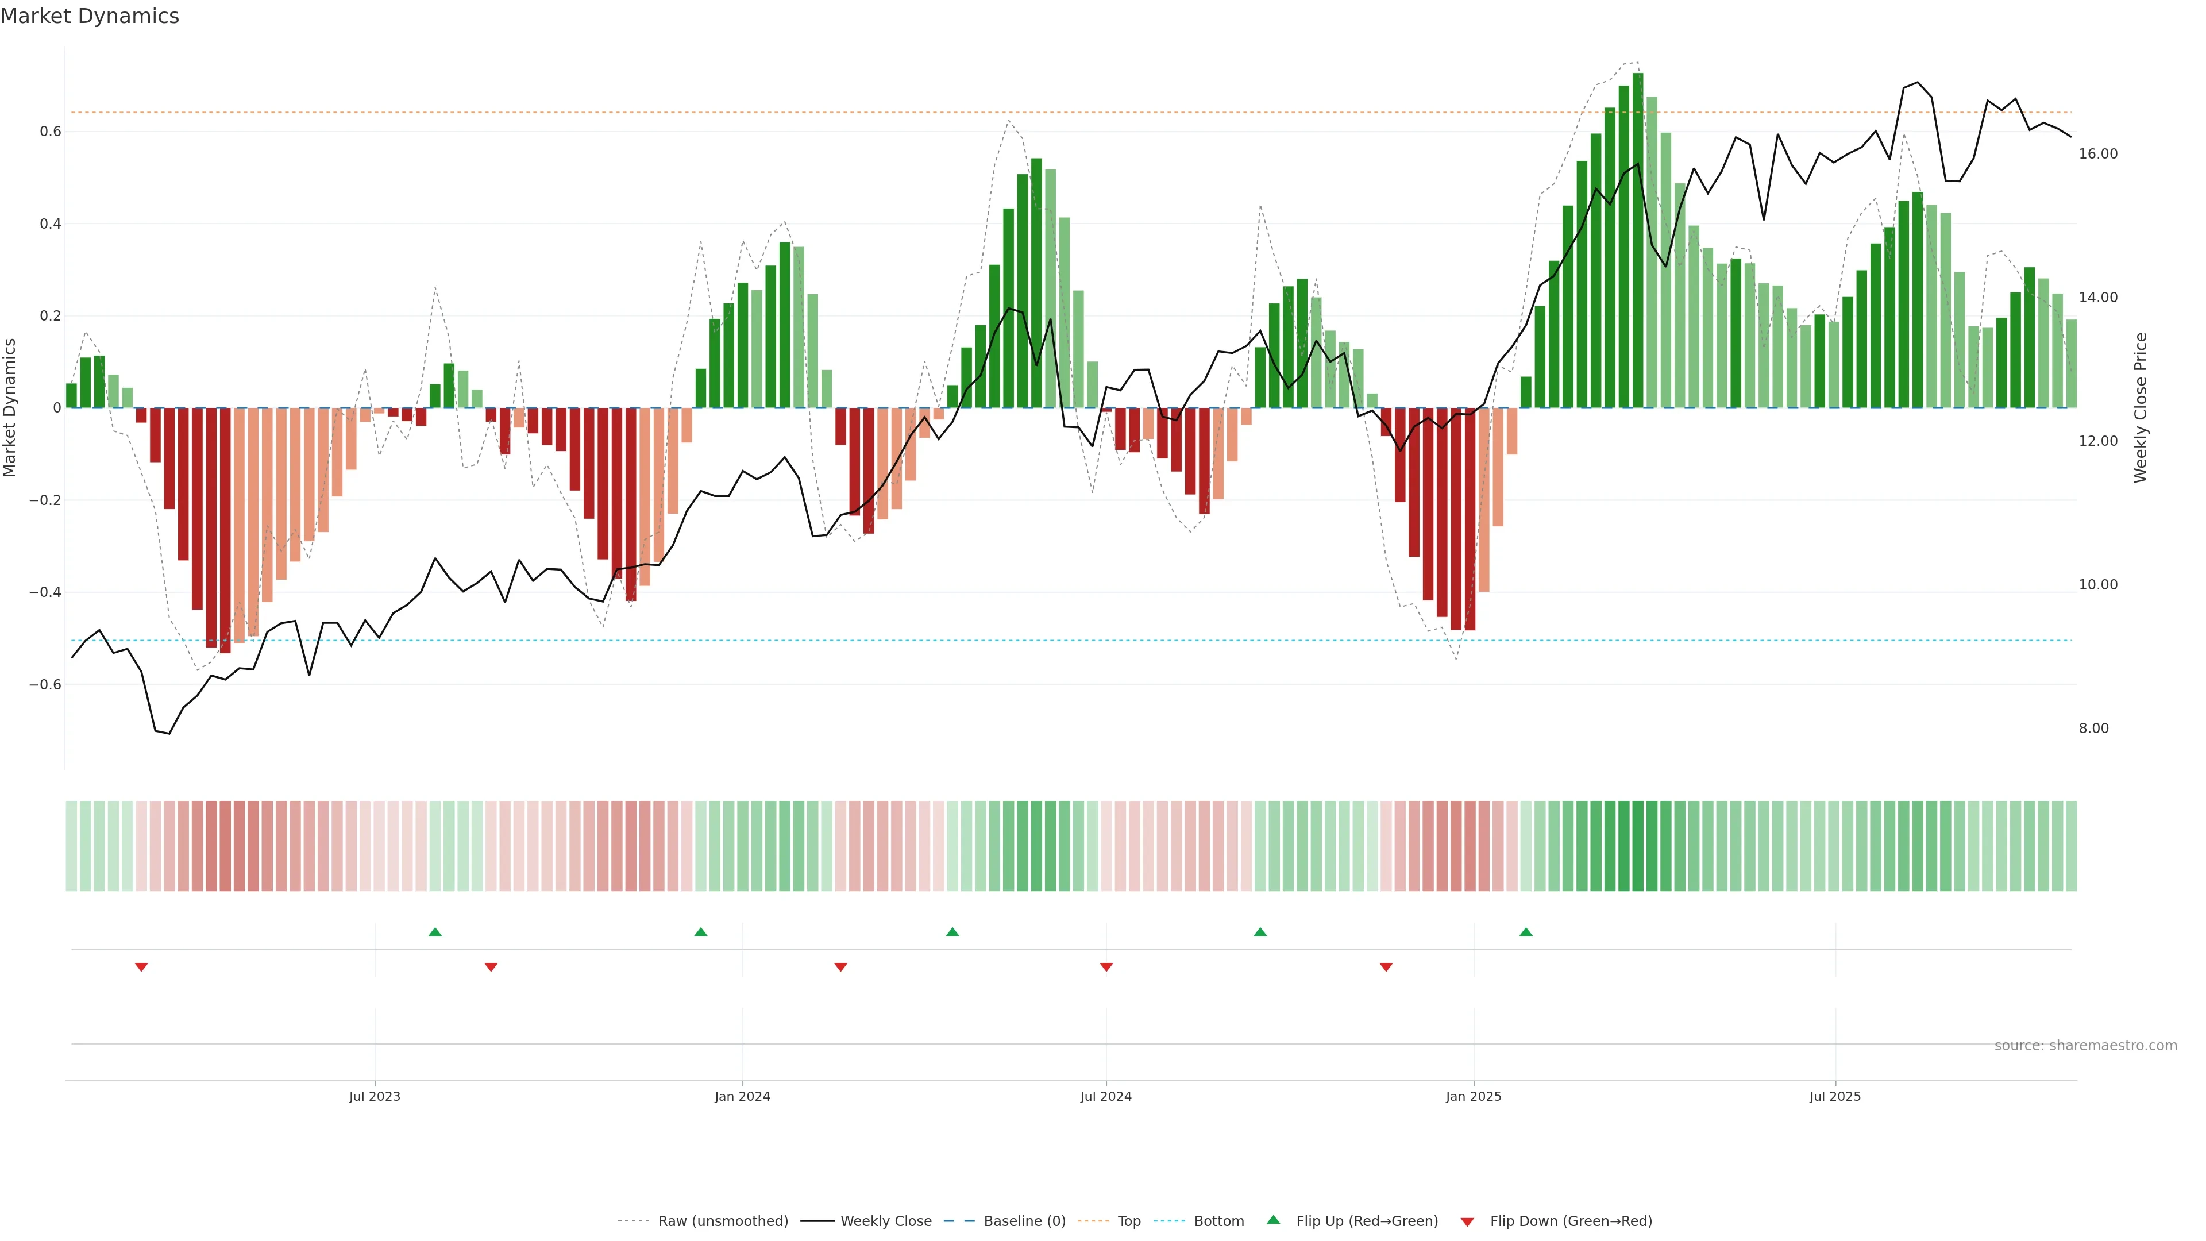Click the red Flip Down marker at Jul 2024

point(1106,967)
